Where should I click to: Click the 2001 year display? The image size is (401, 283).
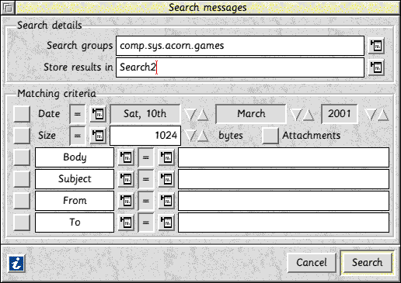(340, 114)
